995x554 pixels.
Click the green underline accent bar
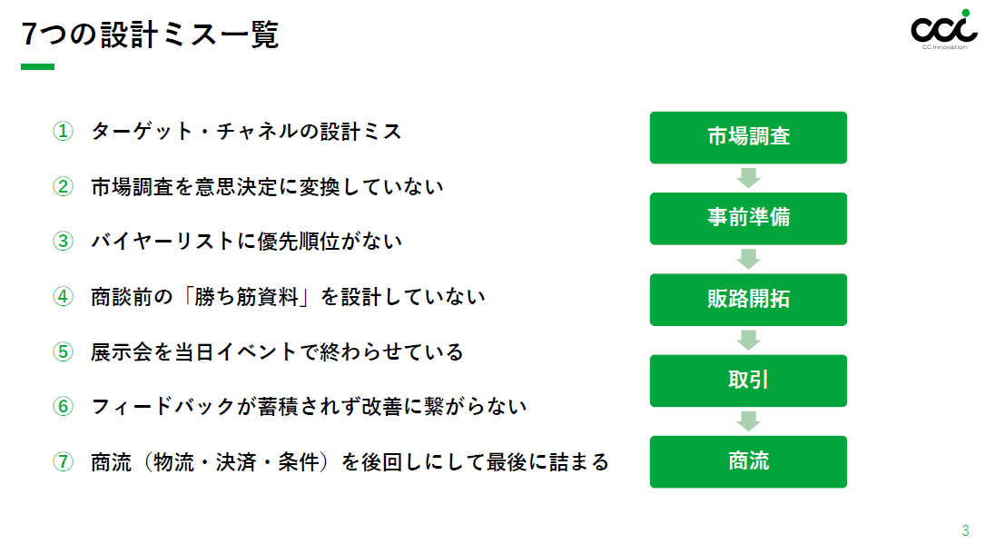38,66
